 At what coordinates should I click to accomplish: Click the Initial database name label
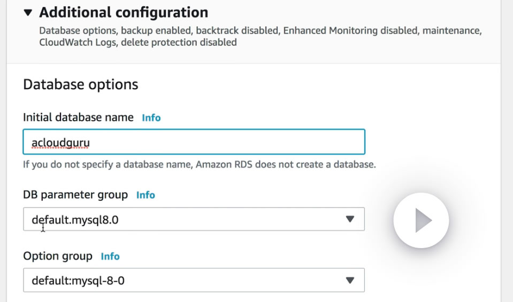click(78, 117)
